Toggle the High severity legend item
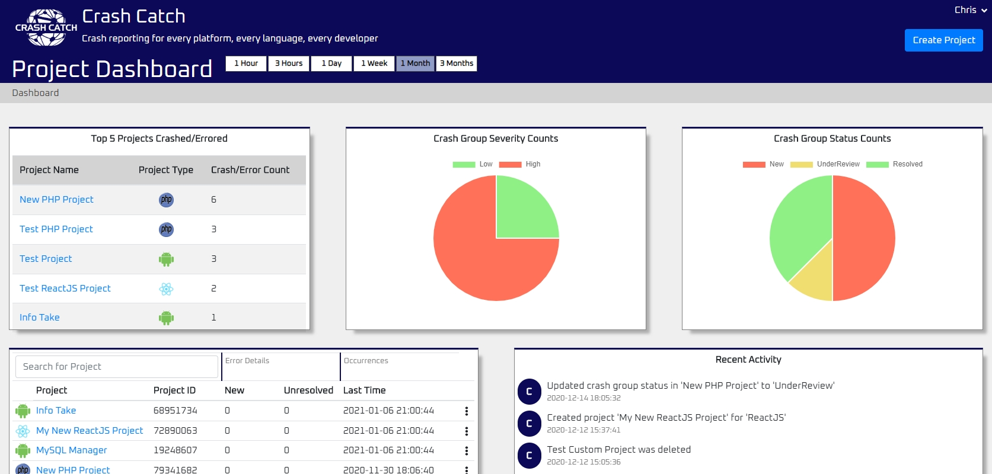The height and width of the screenshot is (474, 992). (x=520, y=164)
